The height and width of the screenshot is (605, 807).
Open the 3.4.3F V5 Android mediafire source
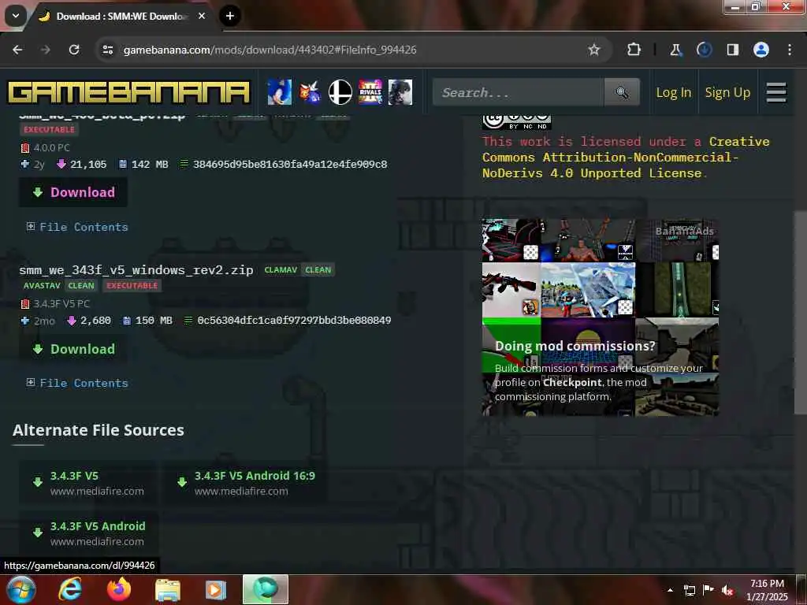click(x=88, y=533)
